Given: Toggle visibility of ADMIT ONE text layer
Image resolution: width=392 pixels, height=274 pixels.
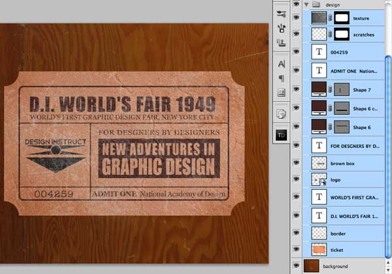Looking at the screenshot, I should click(x=296, y=70).
